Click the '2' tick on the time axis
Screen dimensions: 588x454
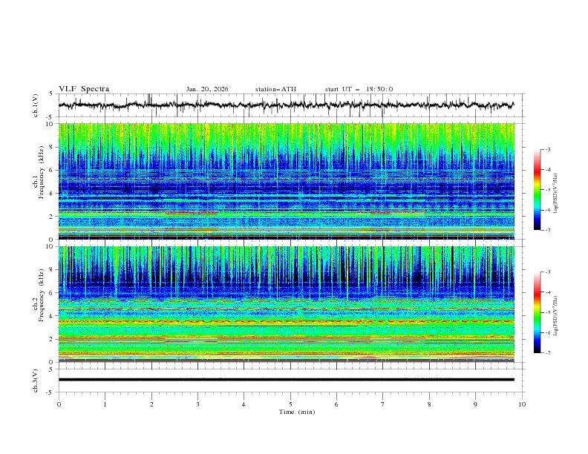click(151, 404)
